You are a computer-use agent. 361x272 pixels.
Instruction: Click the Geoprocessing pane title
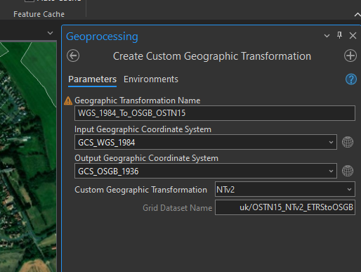102,37
